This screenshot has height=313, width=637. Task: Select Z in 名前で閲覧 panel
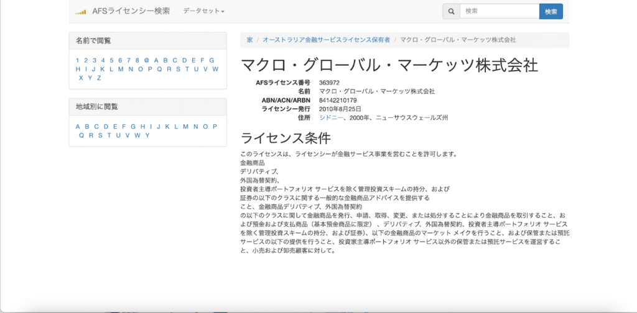tap(99, 78)
